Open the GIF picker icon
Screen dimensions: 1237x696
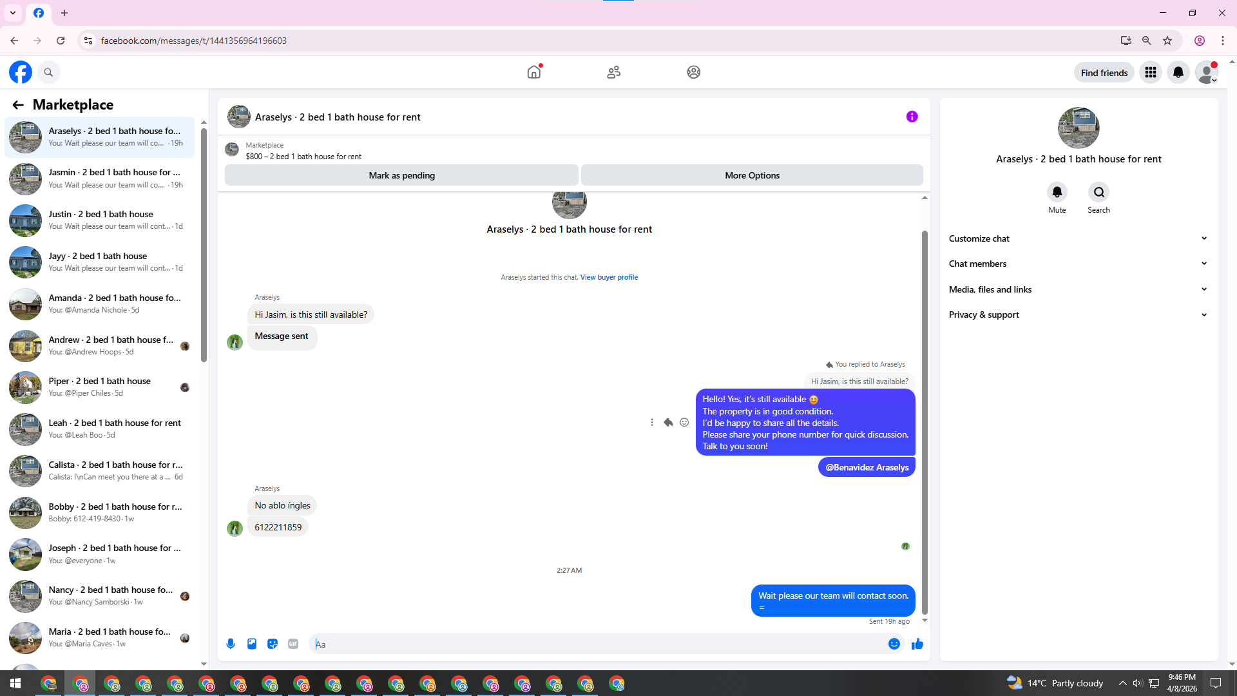coord(293,644)
